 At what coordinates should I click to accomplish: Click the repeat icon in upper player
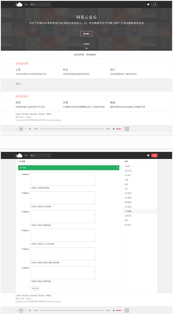[x=30, y=129]
